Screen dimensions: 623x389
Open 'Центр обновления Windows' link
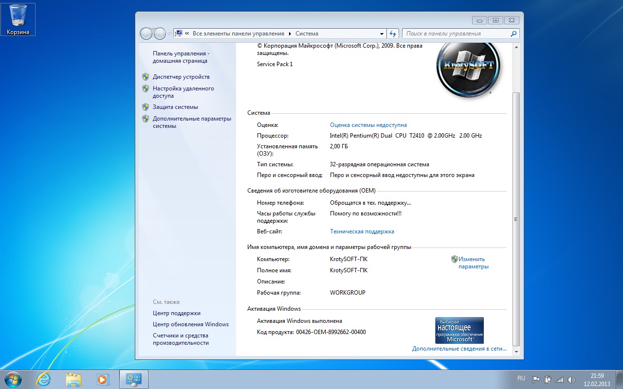(x=191, y=324)
